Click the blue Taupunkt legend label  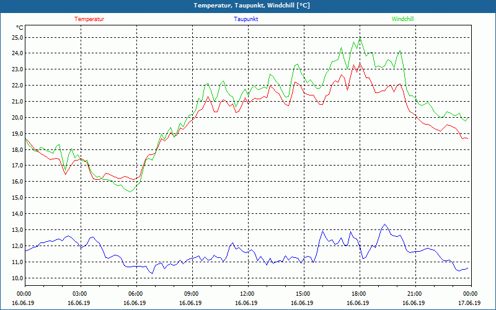(x=246, y=19)
